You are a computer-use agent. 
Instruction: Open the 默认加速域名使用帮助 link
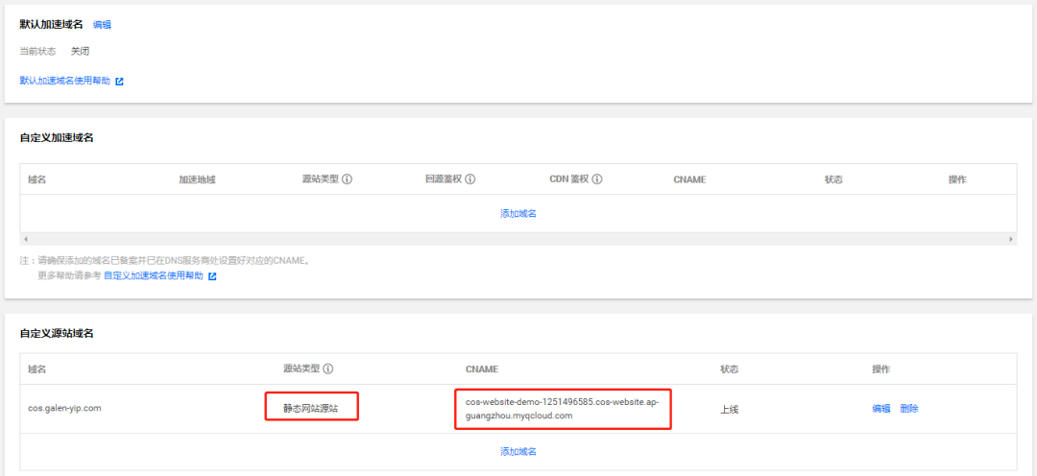pos(64,82)
